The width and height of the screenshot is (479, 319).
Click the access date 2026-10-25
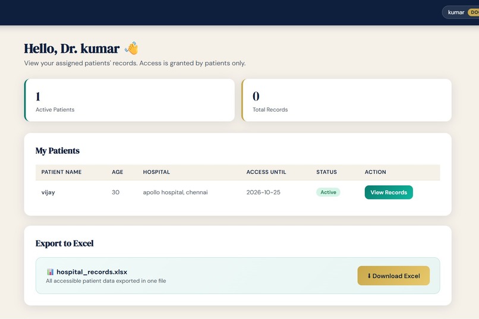coord(263,192)
